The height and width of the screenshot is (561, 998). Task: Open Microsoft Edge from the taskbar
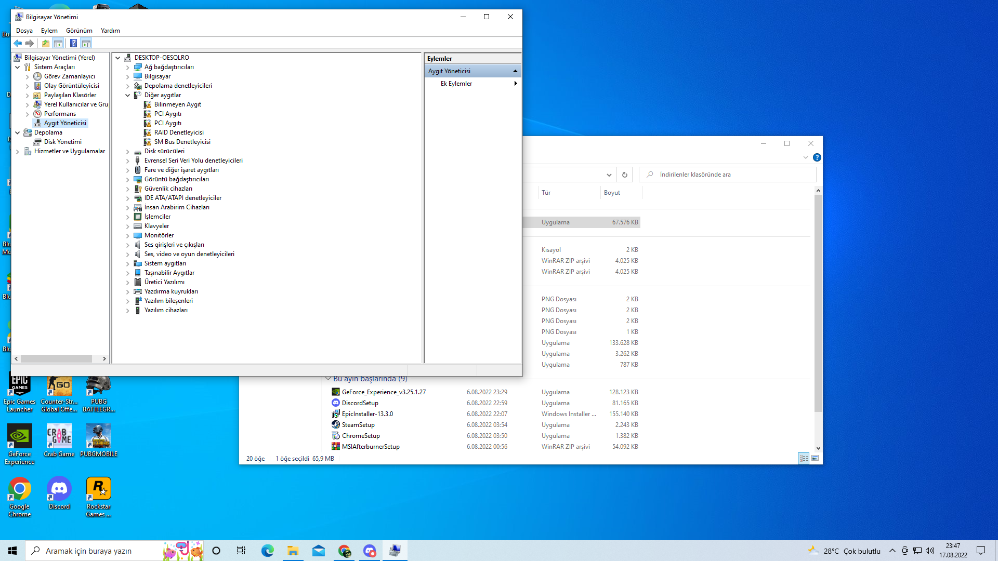pos(267,551)
